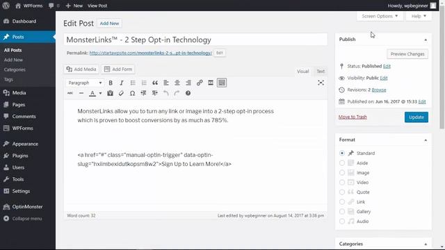Switch to the Text editor tab
The height and width of the screenshot is (250, 445).
[x=321, y=71]
